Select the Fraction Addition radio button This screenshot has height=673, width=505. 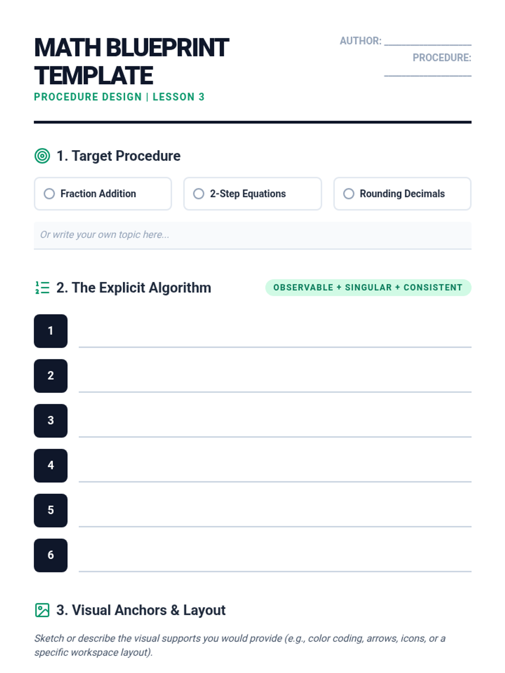pyautogui.click(x=49, y=193)
